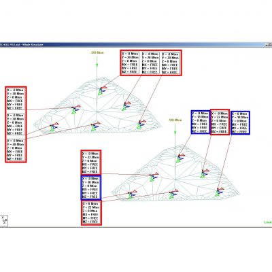Select the topmost support icon of upper structure
The image size is (272, 272).
click(x=102, y=90)
